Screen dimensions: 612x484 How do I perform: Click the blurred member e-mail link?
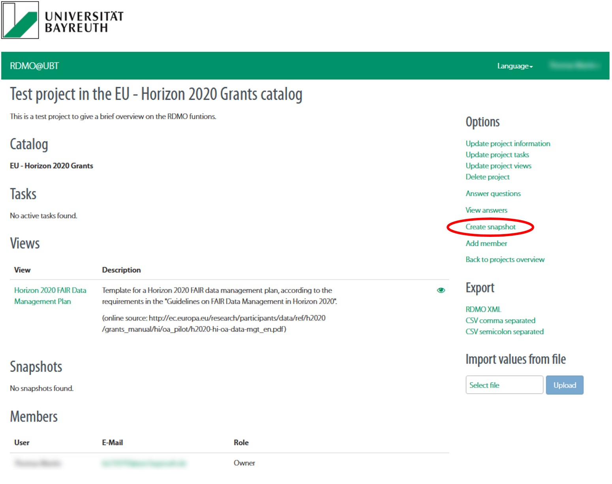pos(144,463)
